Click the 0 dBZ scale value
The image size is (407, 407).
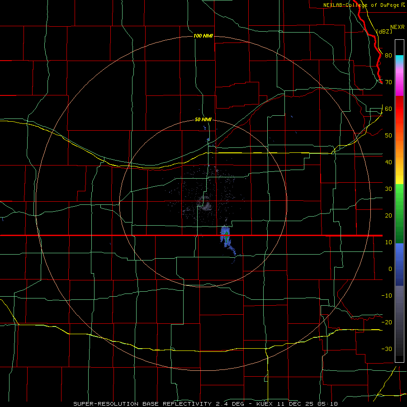click(390, 269)
